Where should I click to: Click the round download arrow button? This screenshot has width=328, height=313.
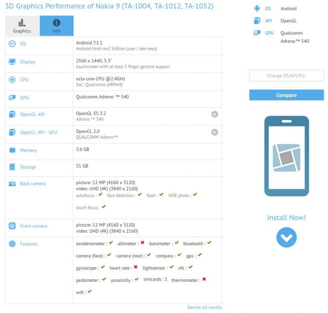pos(287,237)
